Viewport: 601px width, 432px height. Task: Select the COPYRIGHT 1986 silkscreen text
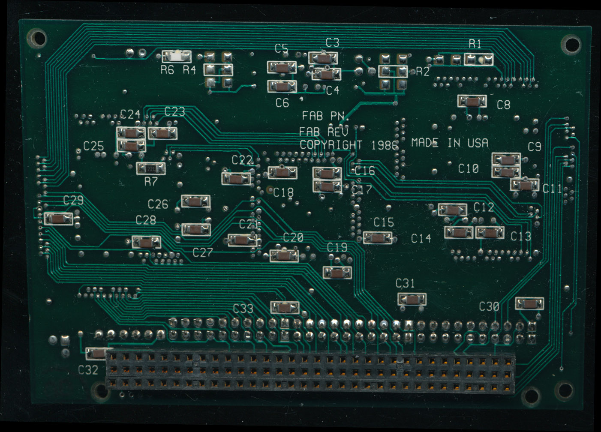(x=349, y=145)
